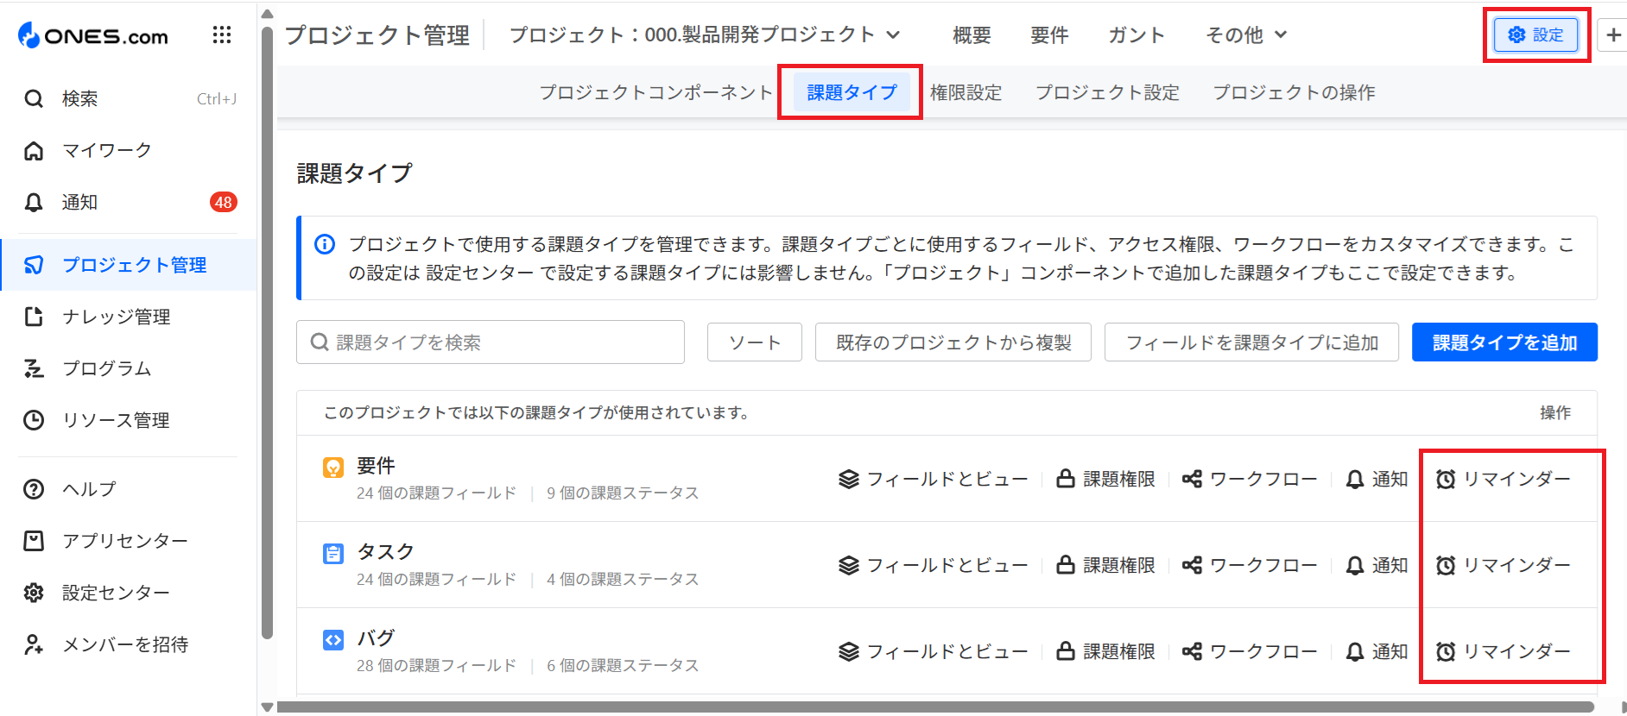The width and height of the screenshot is (1627, 716).
Task: Focus the 課題タイプを検索 search field
Action: point(491,342)
